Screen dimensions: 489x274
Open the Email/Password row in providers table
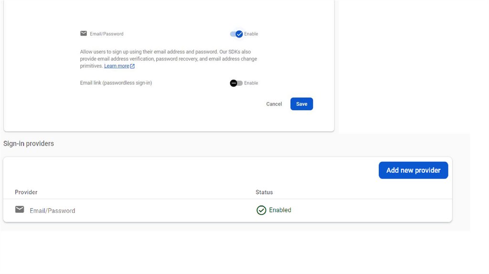[53, 211]
